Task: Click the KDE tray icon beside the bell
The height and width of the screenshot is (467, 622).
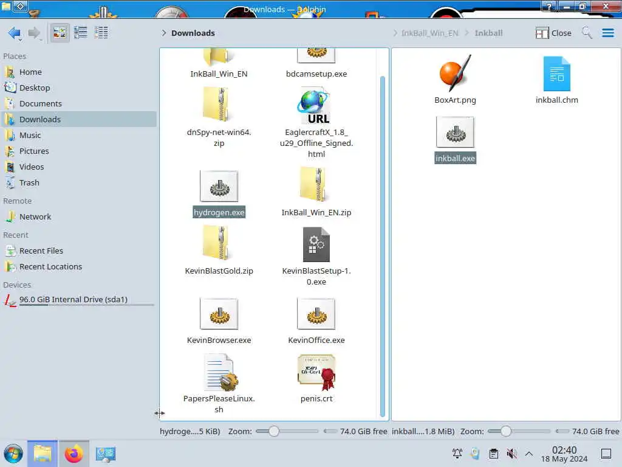Action: click(x=475, y=454)
